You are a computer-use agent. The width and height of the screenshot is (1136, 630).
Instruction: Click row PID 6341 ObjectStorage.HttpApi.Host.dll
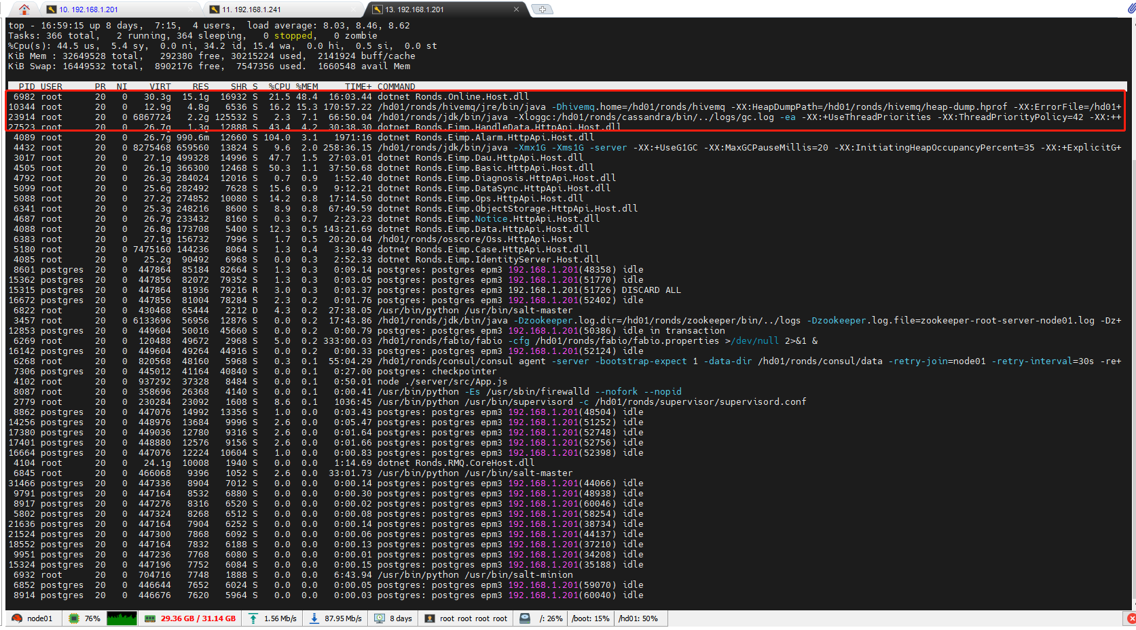(565, 209)
